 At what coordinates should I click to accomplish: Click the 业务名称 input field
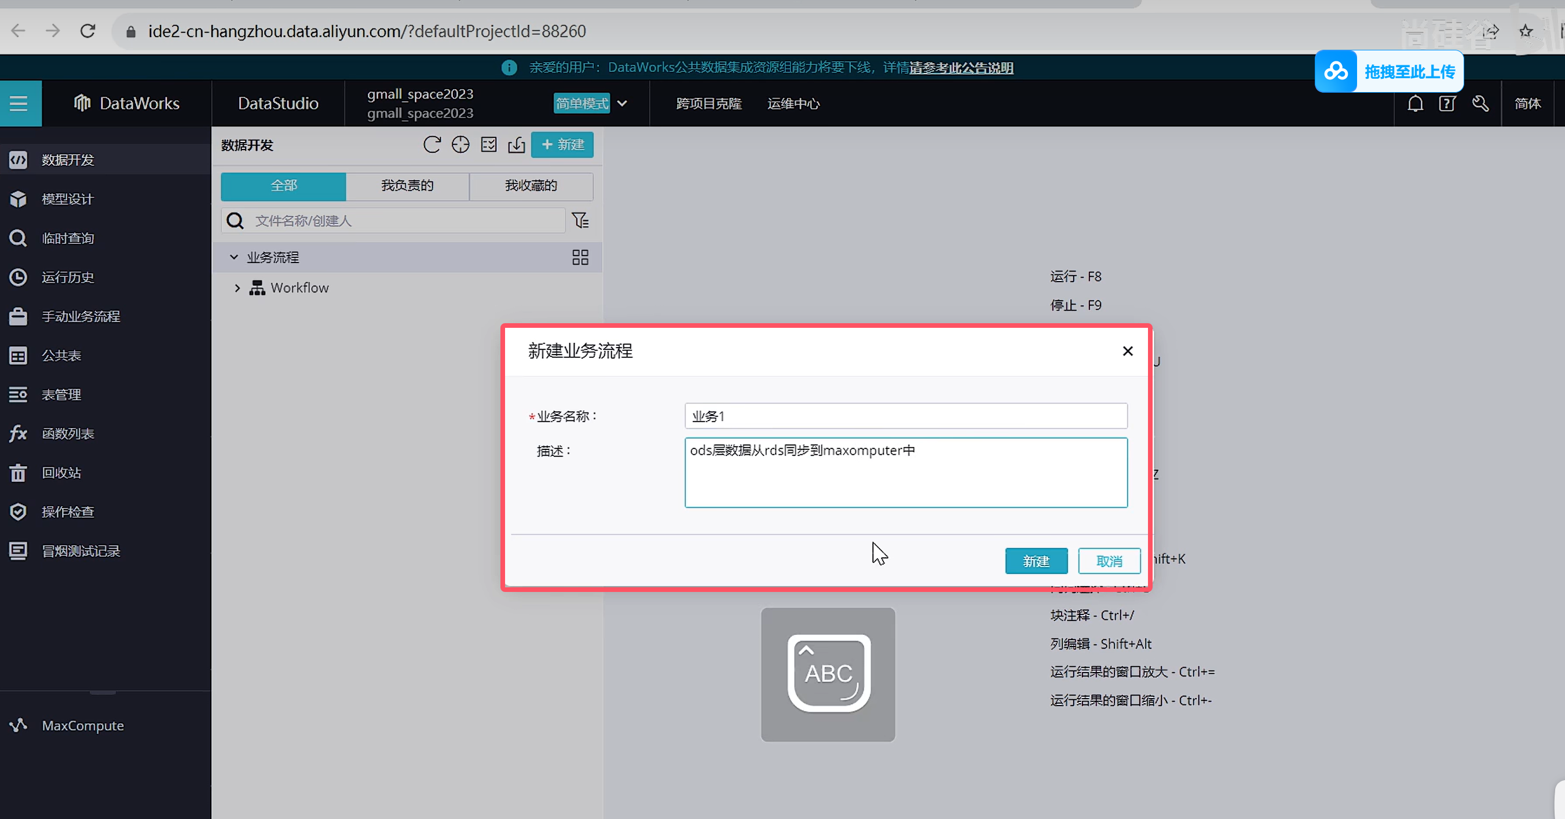[905, 416]
